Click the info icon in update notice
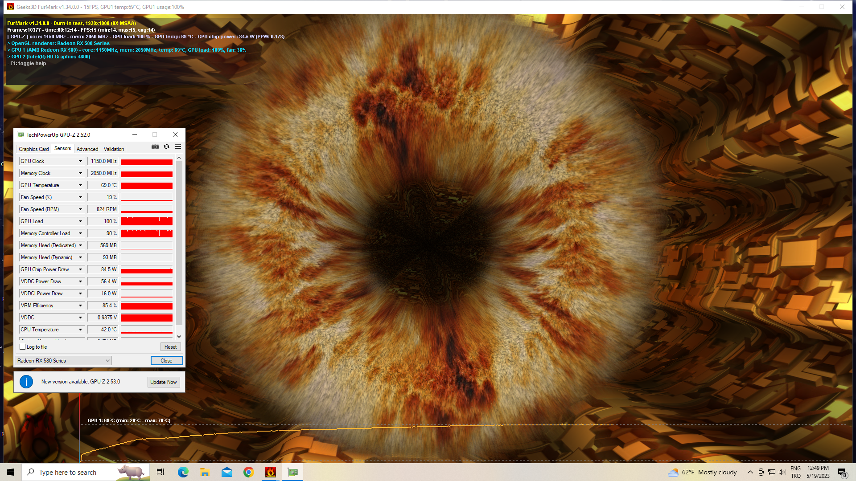 (x=26, y=382)
